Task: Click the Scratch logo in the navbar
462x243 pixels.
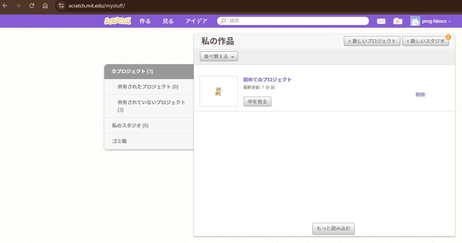Action: click(117, 21)
